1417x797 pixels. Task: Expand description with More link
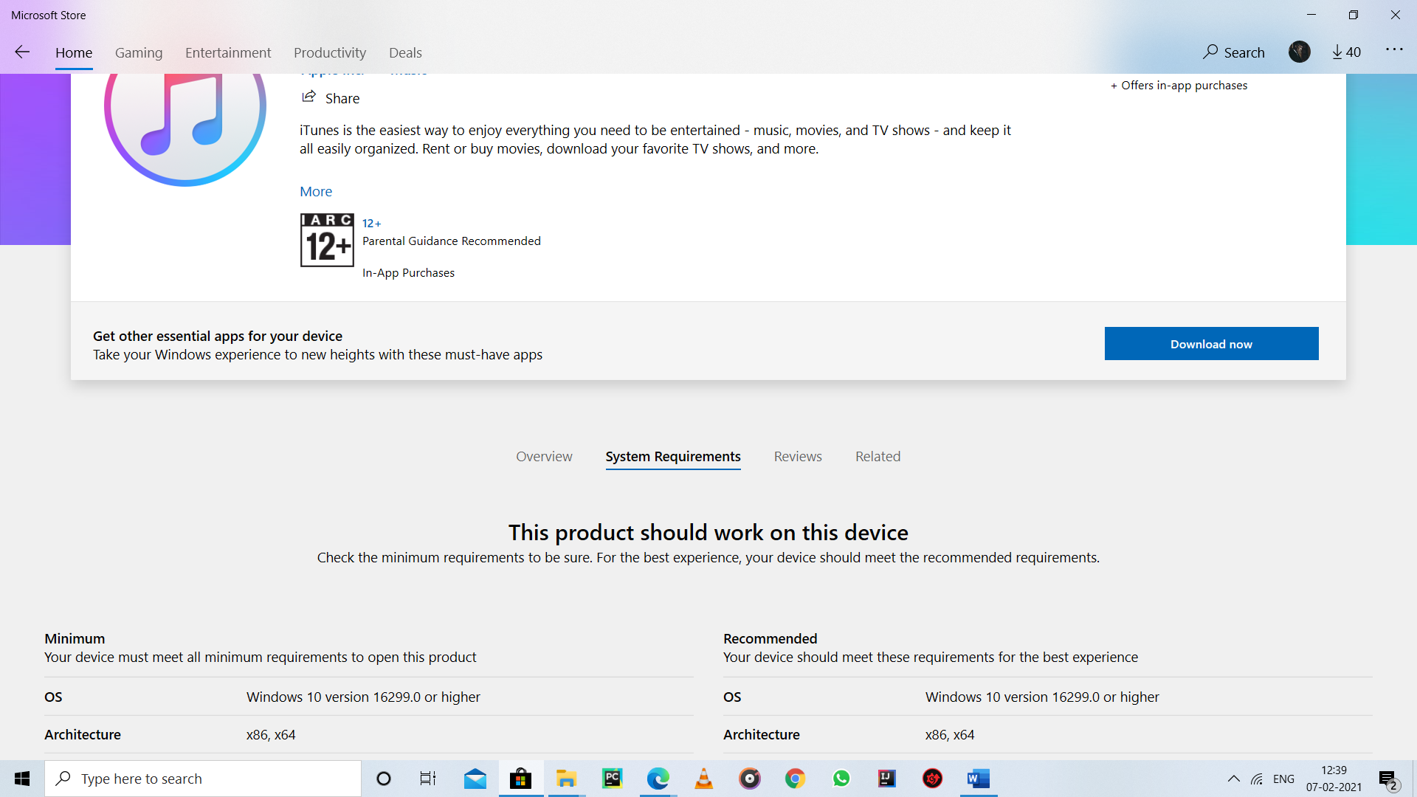pyautogui.click(x=316, y=191)
